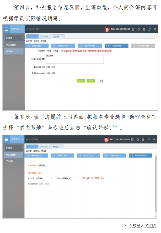Choose 否 for 是否符合免培条件
The image size is (161, 233).
pos(52,73)
